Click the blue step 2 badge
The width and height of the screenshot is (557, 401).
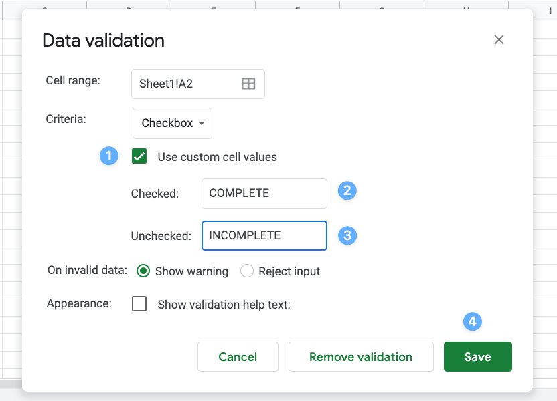click(x=347, y=191)
